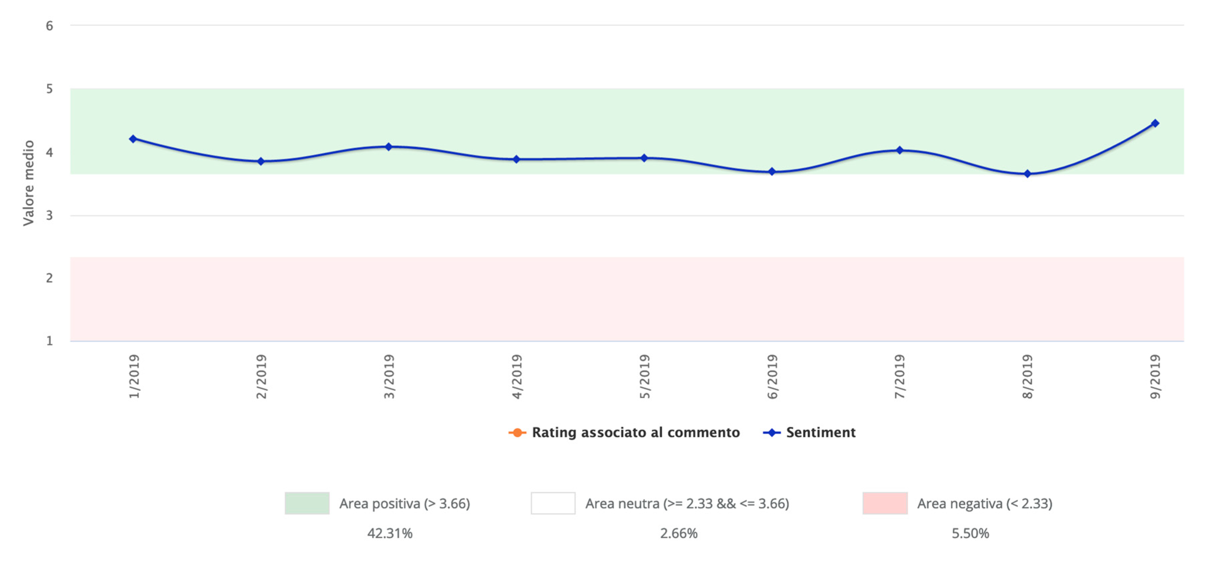Toggle the Sentiment series legend label
The image size is (1220, 561).
point(821,433)
